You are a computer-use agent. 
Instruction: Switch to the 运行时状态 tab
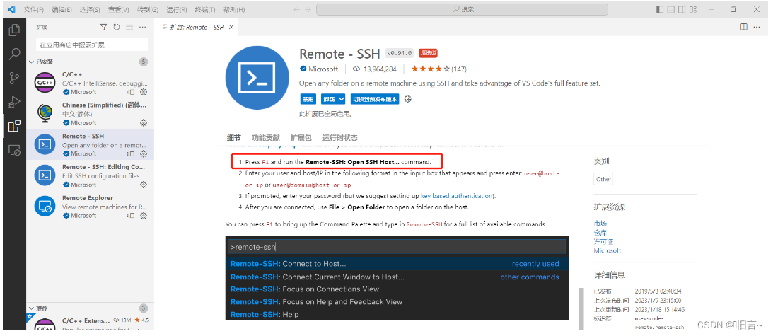(339, 138)
